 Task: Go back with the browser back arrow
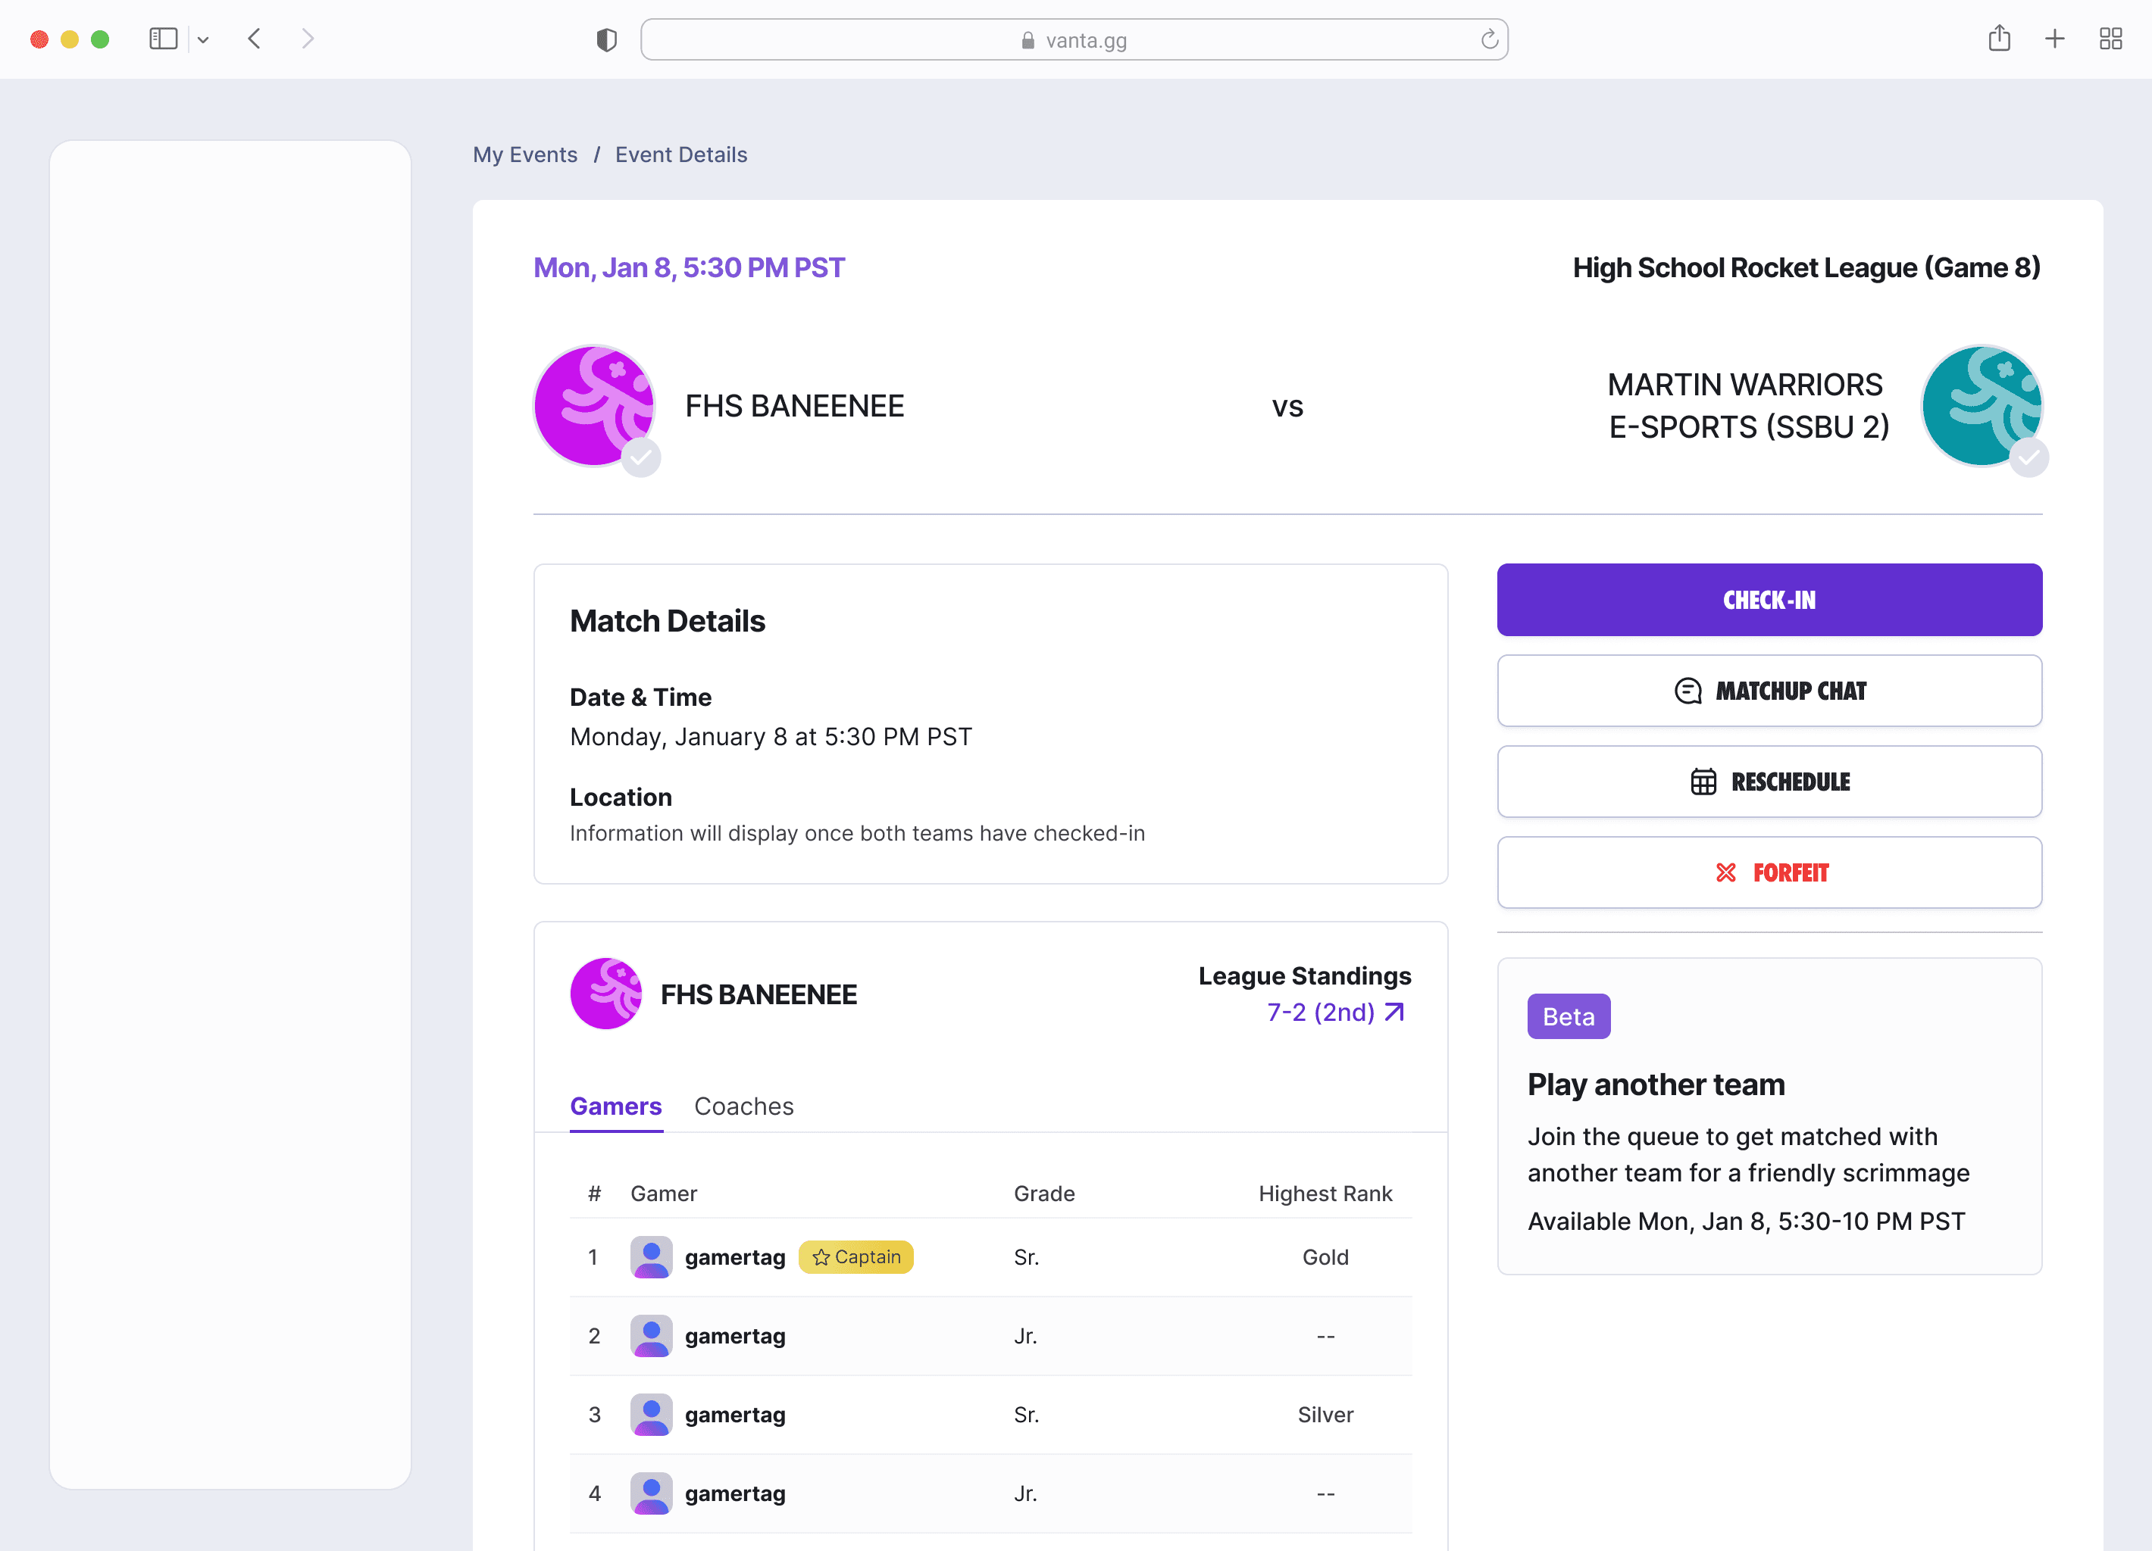coord(255,39)
